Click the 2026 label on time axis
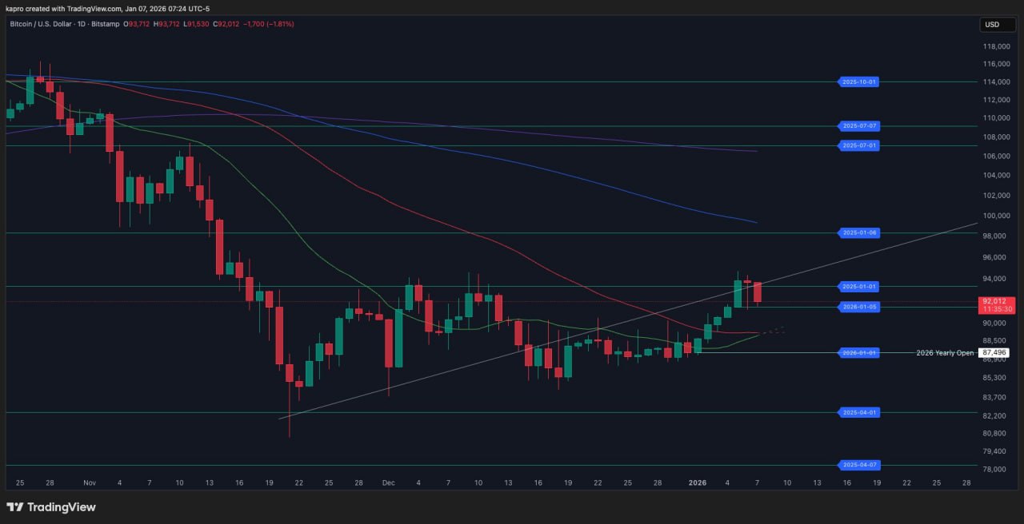Viewport: 1024px width, 524px height. pyautogui.click(x=698, y=482)
